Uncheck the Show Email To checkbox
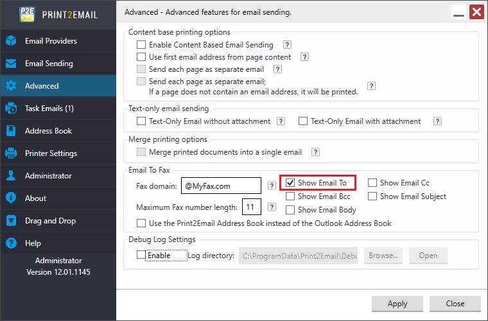 290,184
